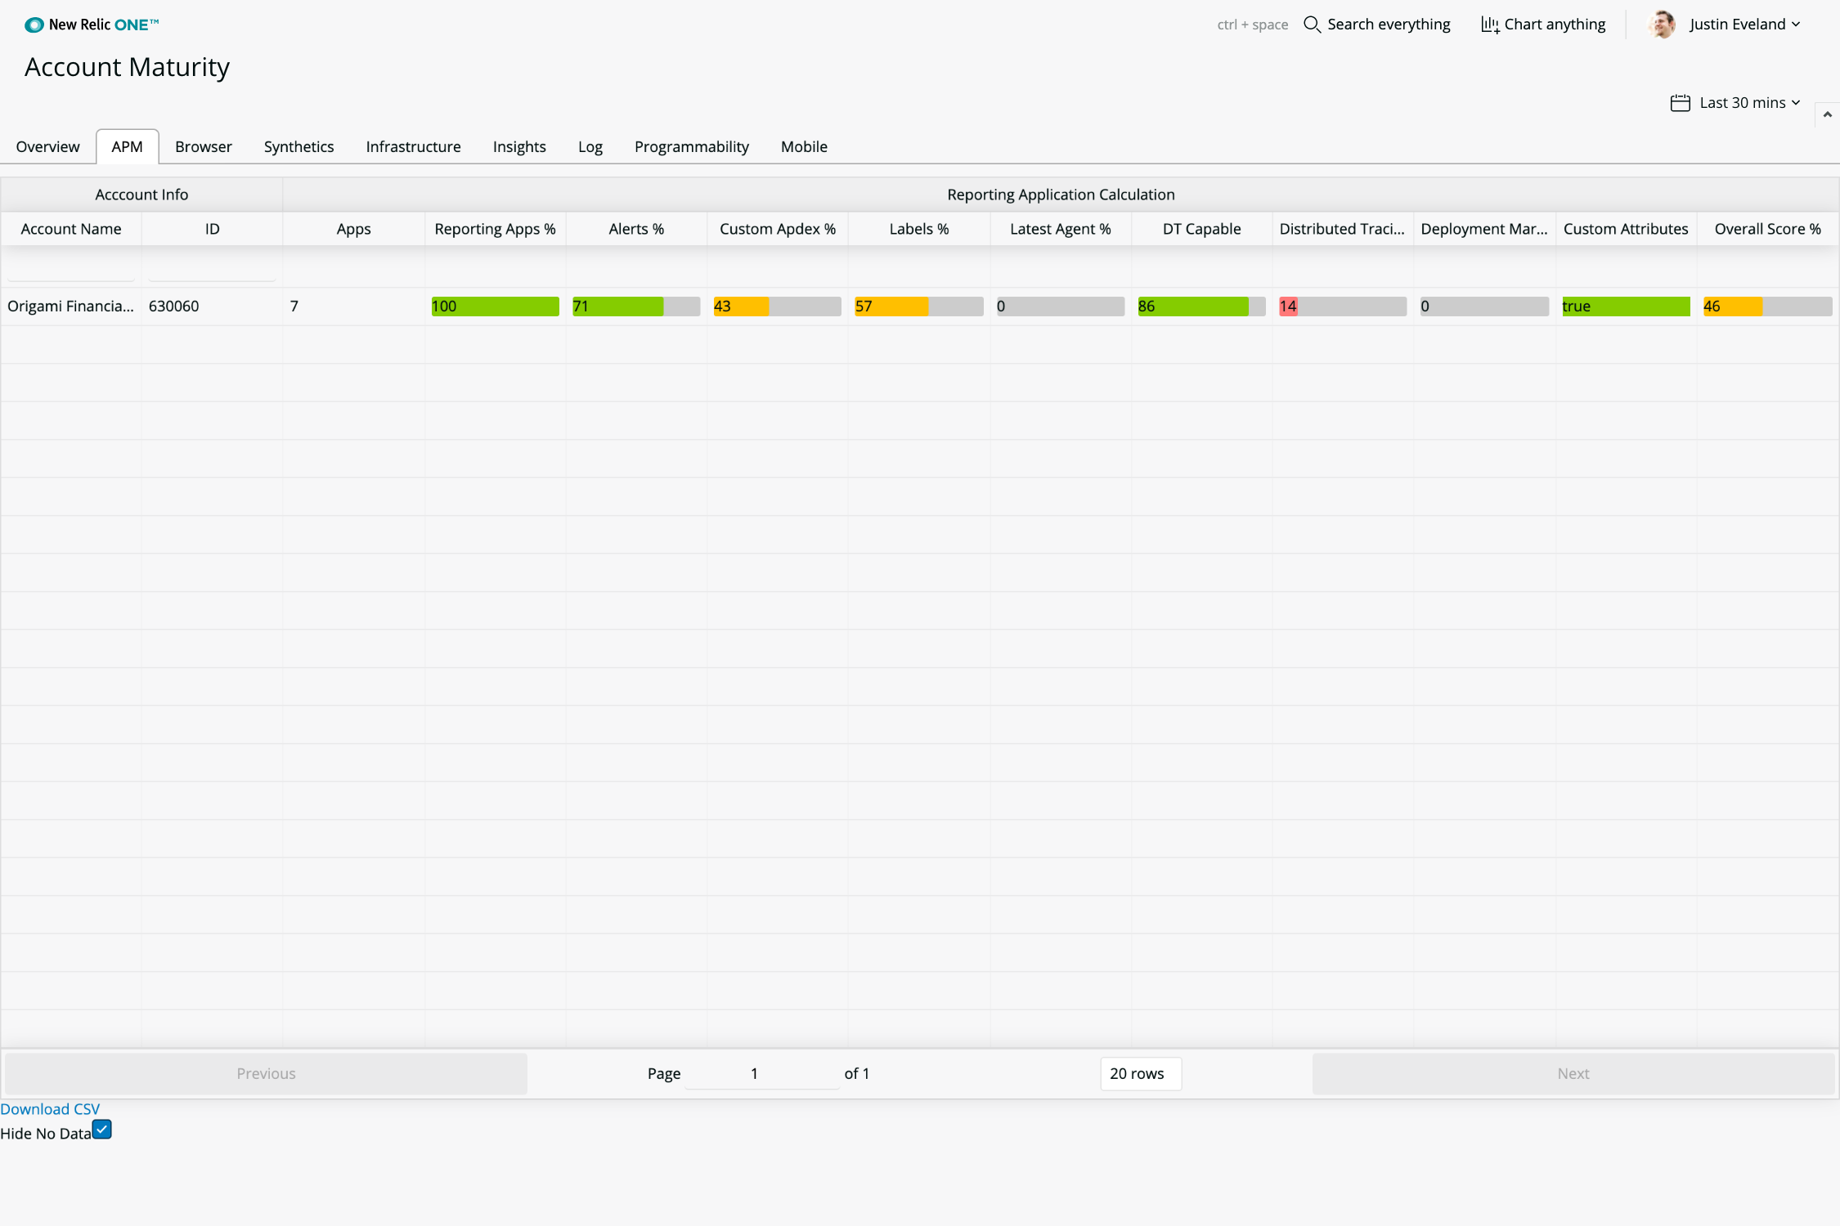Viewport: 1840px width, 1226px height.
Task: Click the Next page button
Action: (x=1573, y=1073)
